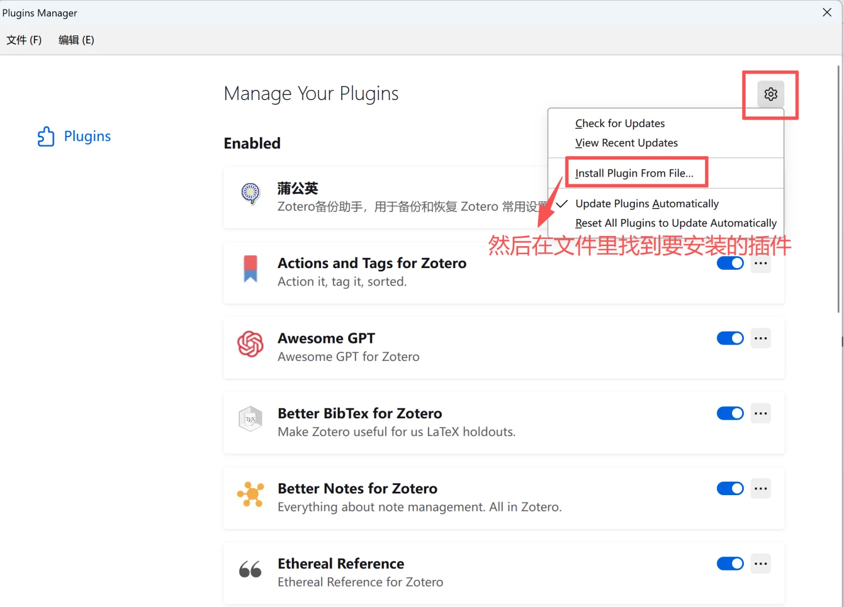844x607 pixels.
Task: Disable the Awesome GPT plugin toggle
Action: [x=730, y=338]
